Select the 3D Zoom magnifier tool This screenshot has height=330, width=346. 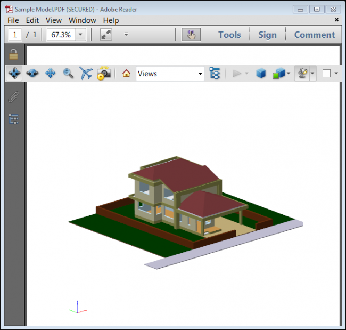click(68, 74)
